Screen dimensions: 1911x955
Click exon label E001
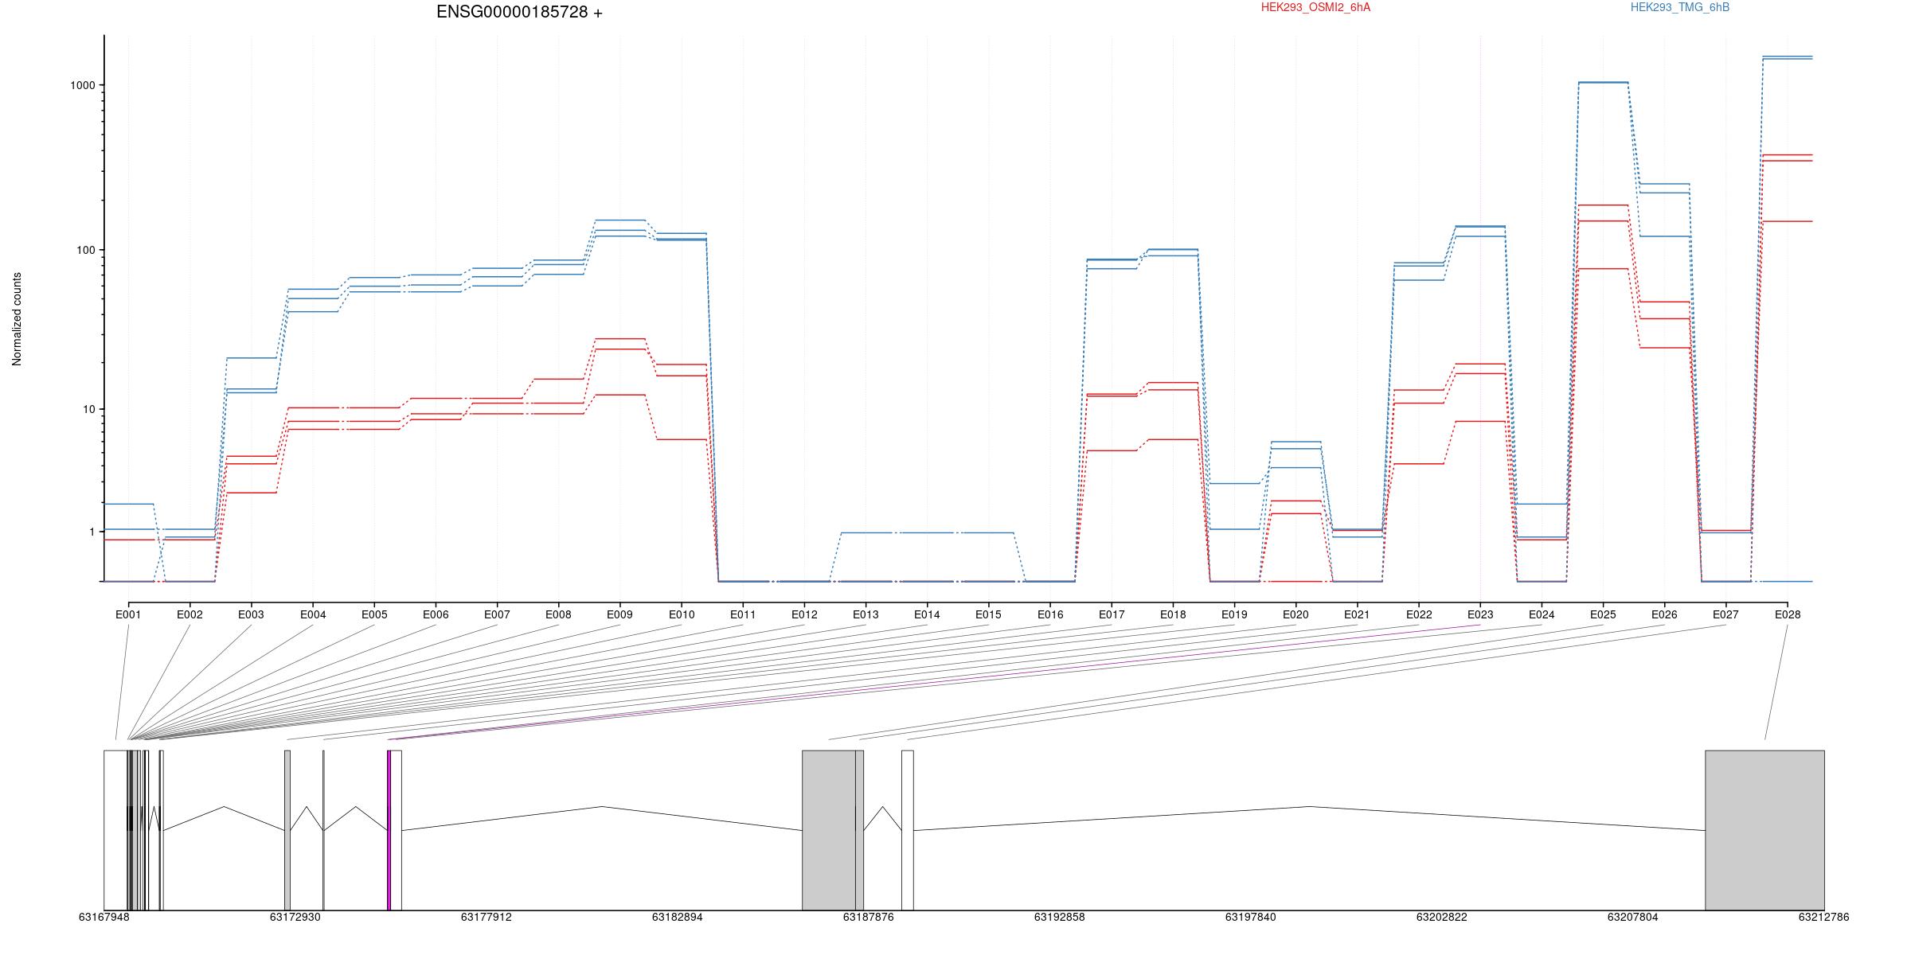point(128,614)
